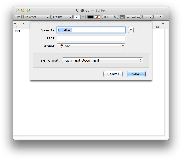Open the Regular typeface dropdown

pos(62,17)
